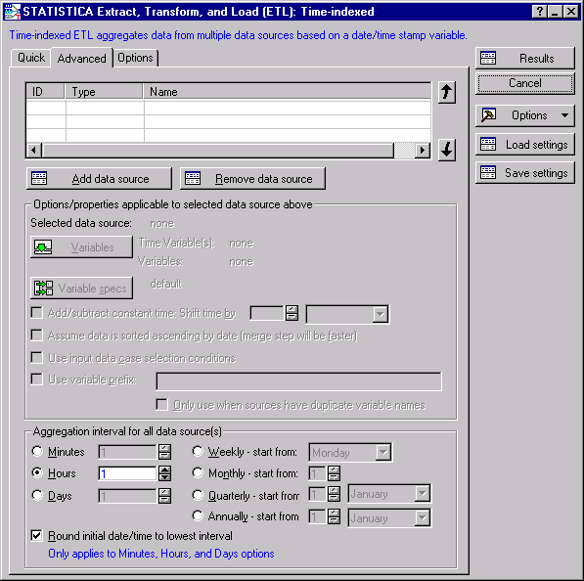Image resolution: width=584 pixels, height=581 pixels.
Task: Click the Type column header
Action: [104, 92]
